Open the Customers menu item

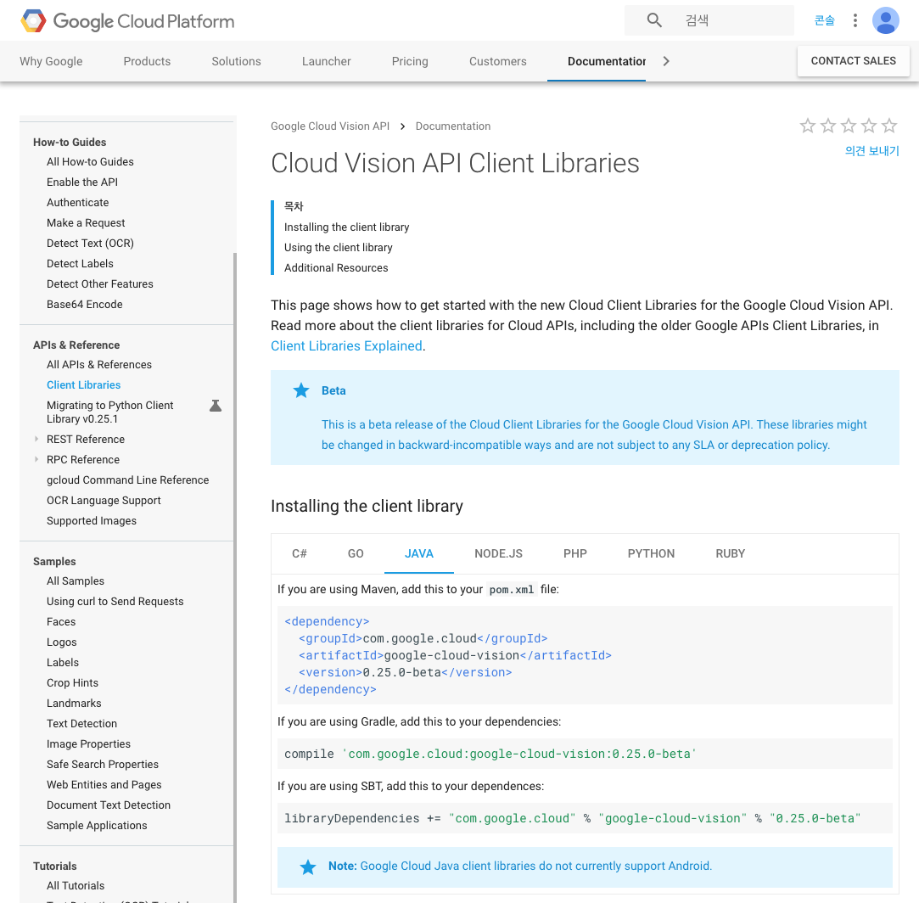[x=497, y=61]
